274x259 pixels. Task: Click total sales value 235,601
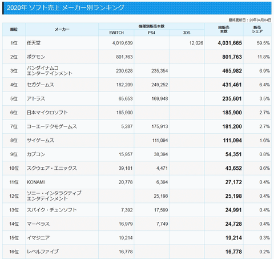click(x=232, y=99)
